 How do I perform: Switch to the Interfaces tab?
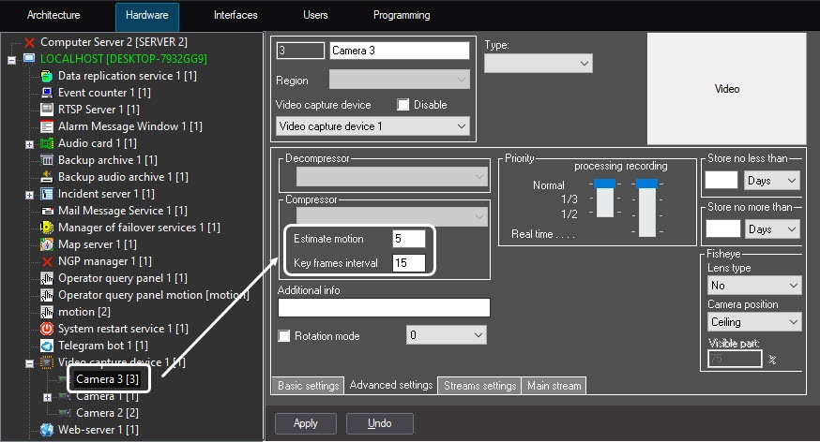[x=235, y=16]
